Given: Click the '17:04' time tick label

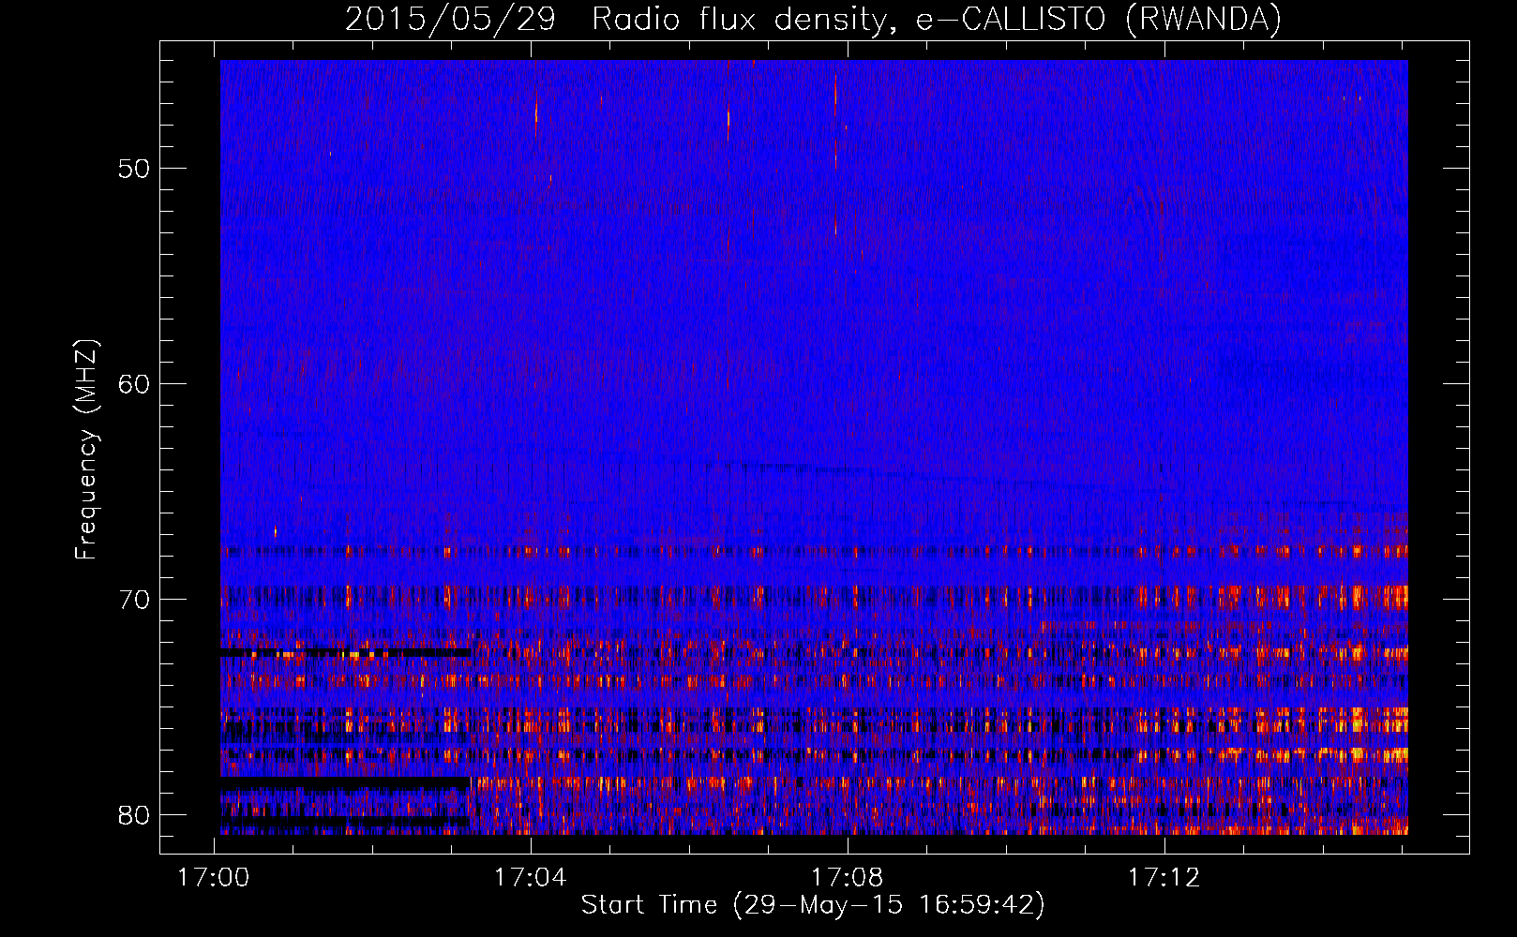Looking at the screenshot, I should point(531,877).
